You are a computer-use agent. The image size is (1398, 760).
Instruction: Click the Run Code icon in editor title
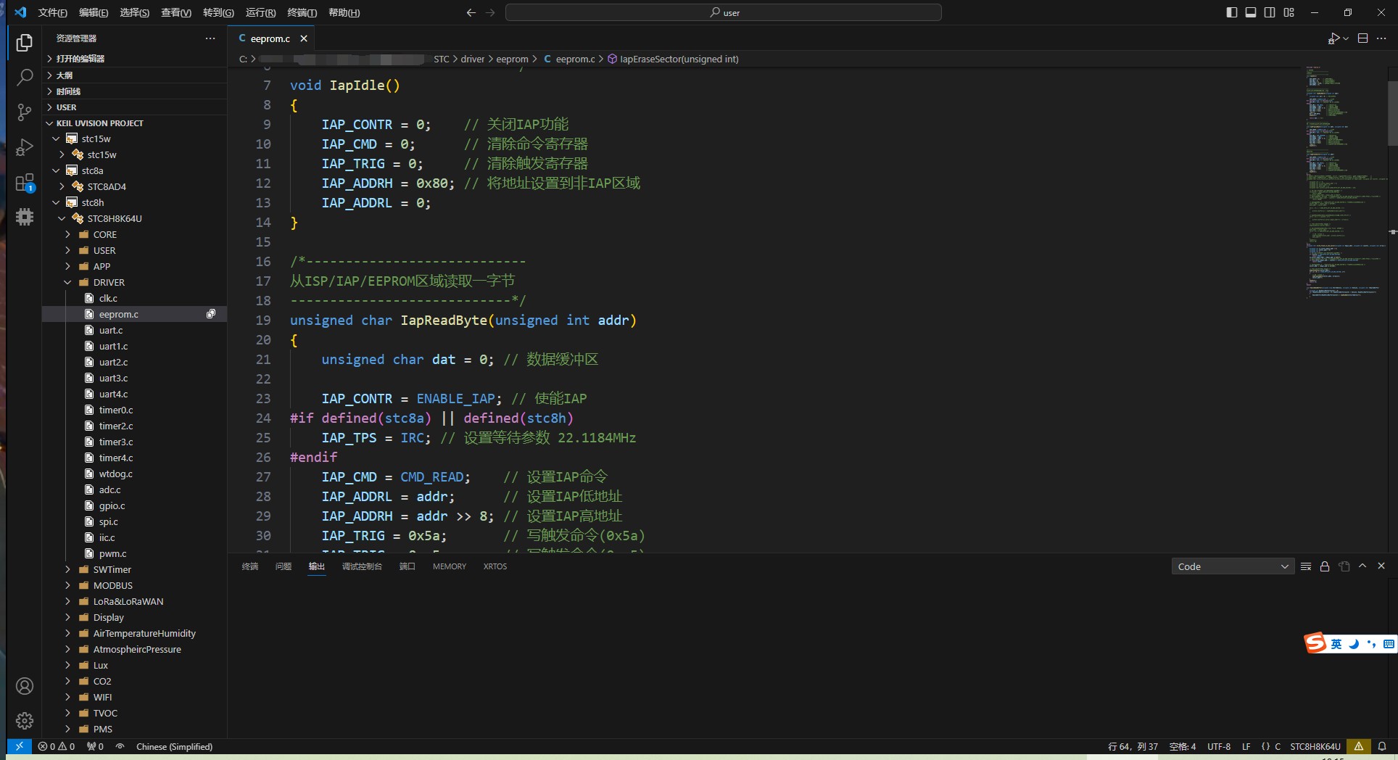[x=1333, y=38]
